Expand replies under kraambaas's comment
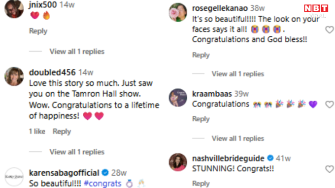335x188 pixels. point(238,138)
